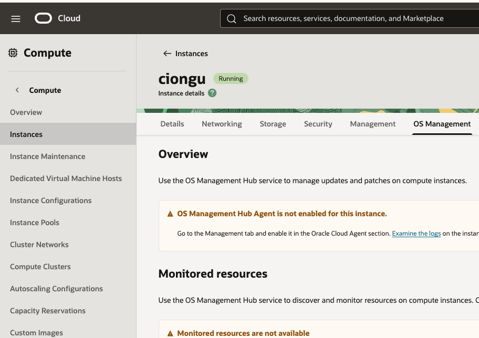This screenshot has width=479, height=338.
Task: Open the Networking tab
Action: pyautogui.click(x=222, y=124)
